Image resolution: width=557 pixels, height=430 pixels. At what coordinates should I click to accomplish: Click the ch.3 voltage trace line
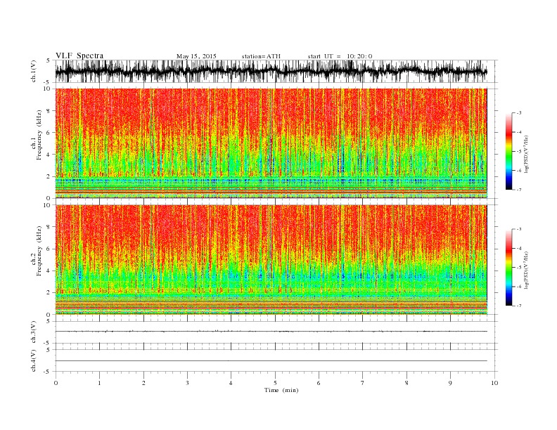[x=271, y=332]
